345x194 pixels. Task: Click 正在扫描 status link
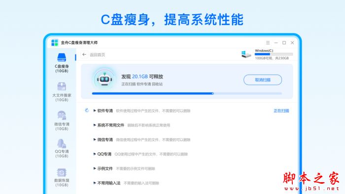coord(281,111)
